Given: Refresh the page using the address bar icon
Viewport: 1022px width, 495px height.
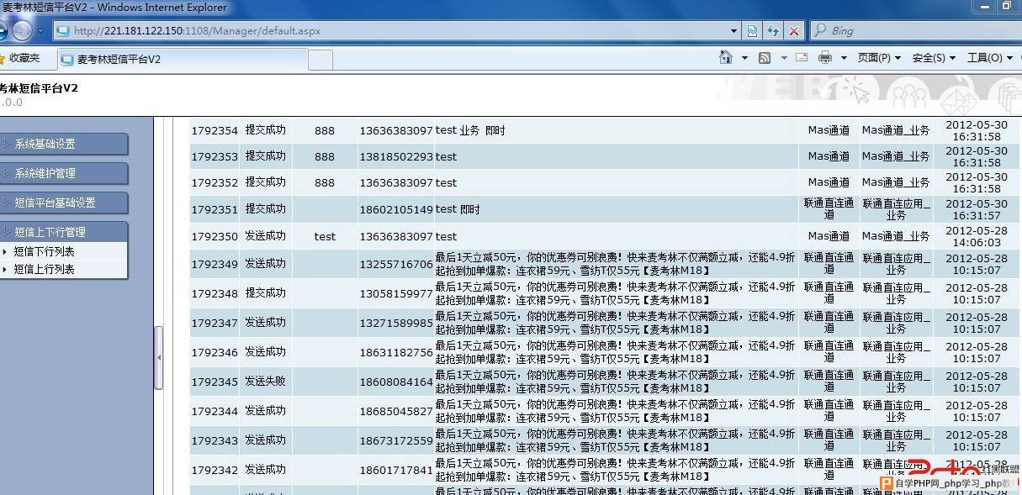Looking at the screenshot, I should (x=773, y=31).
